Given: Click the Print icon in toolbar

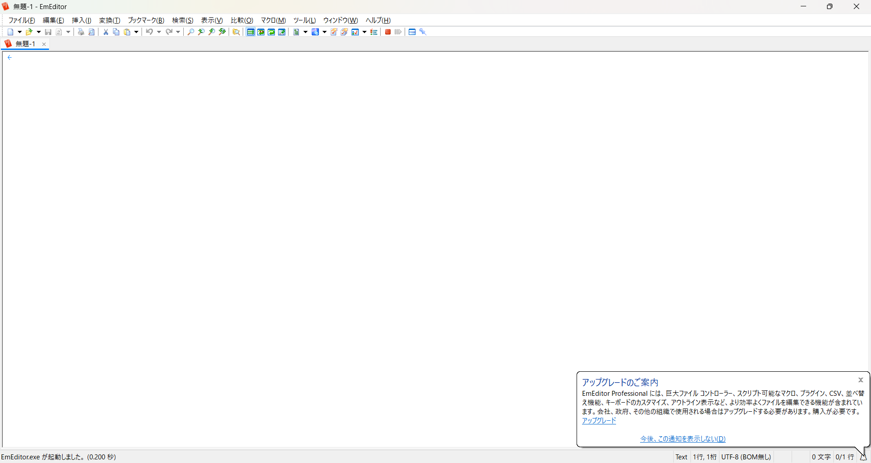Looking at the screenshot, I should [81, 32].
